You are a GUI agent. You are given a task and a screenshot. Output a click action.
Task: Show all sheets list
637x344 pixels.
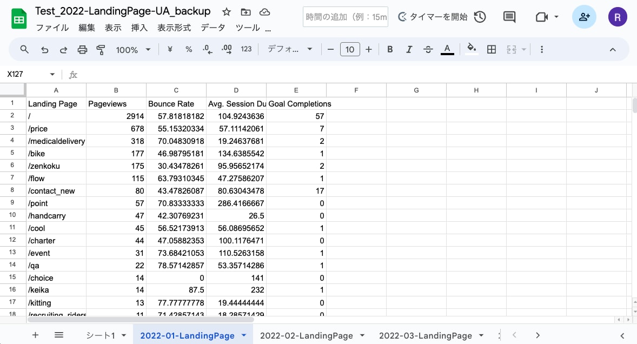click(59, 335)
